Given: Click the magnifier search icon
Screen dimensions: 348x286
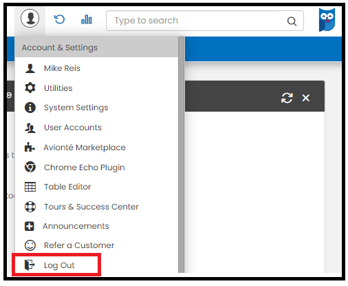Looking at the screenshot, I should (292, 21).
